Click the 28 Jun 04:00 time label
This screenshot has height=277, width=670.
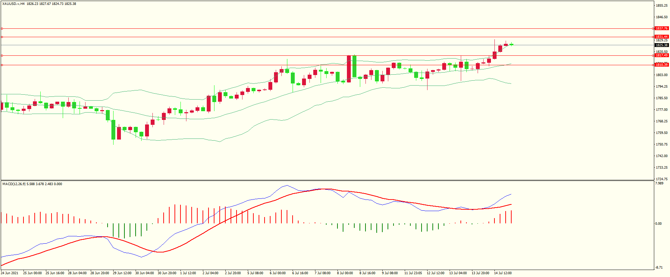tap(77, 273)
